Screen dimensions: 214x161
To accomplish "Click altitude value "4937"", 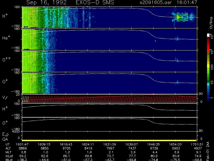I will 198,148.
